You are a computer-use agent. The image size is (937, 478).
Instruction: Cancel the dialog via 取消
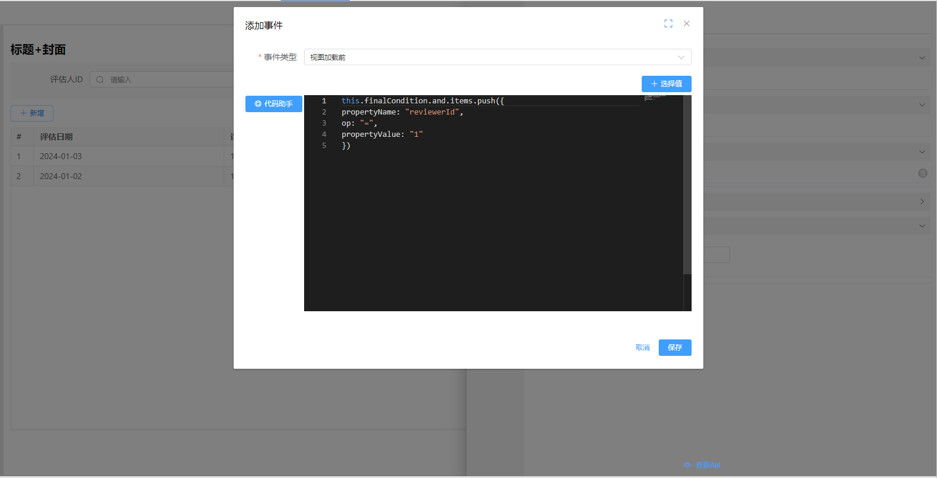tap(642, 348)
